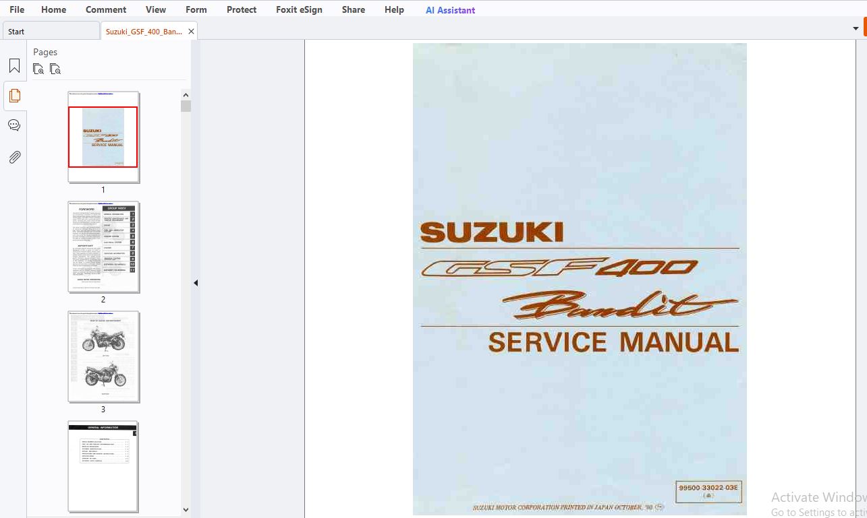Click thumbnail scrollbar up arrow
This screenshot has height=518, width=867.
click(x=186, y=94)
